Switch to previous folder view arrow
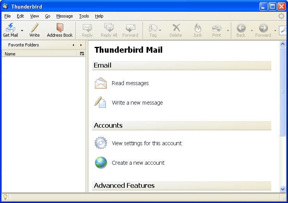Screen dimensions: 288x203 (x=73, y=45)
